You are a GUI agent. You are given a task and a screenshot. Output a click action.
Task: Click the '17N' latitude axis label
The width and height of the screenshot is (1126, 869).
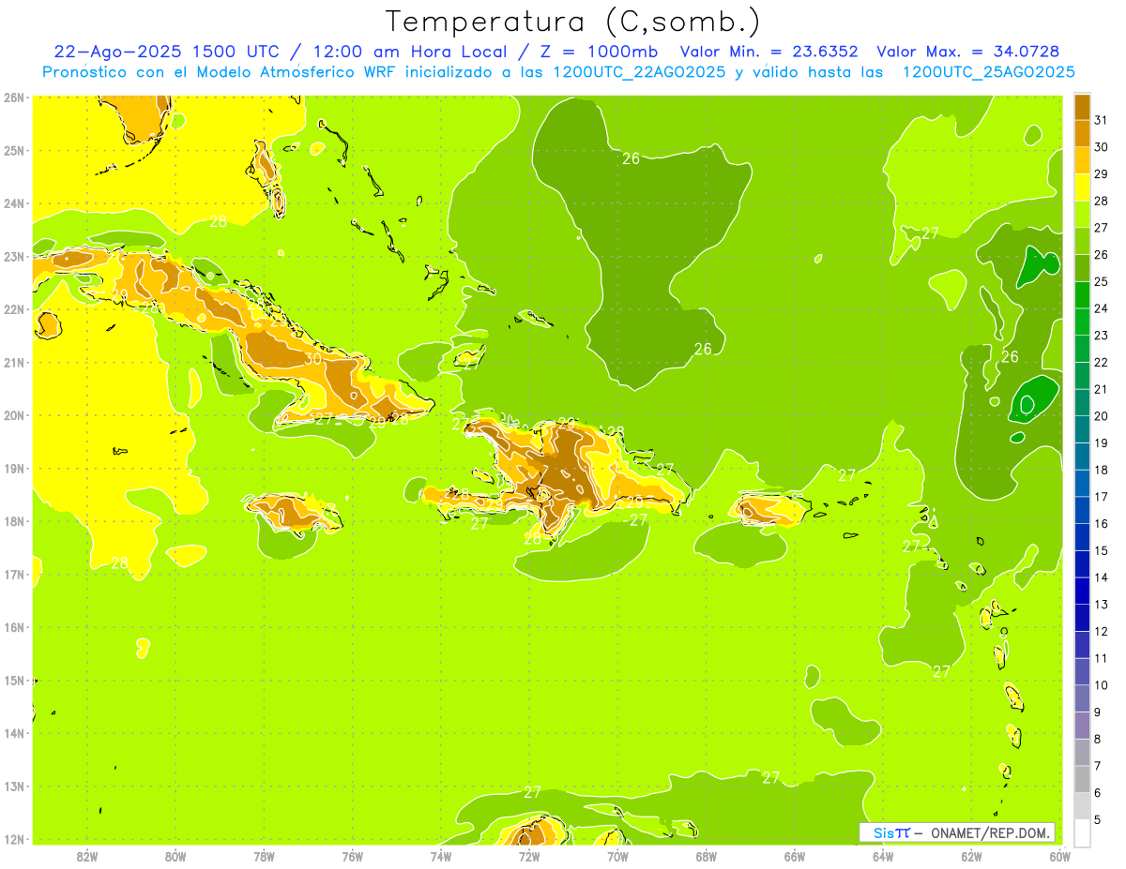[13, 574]
